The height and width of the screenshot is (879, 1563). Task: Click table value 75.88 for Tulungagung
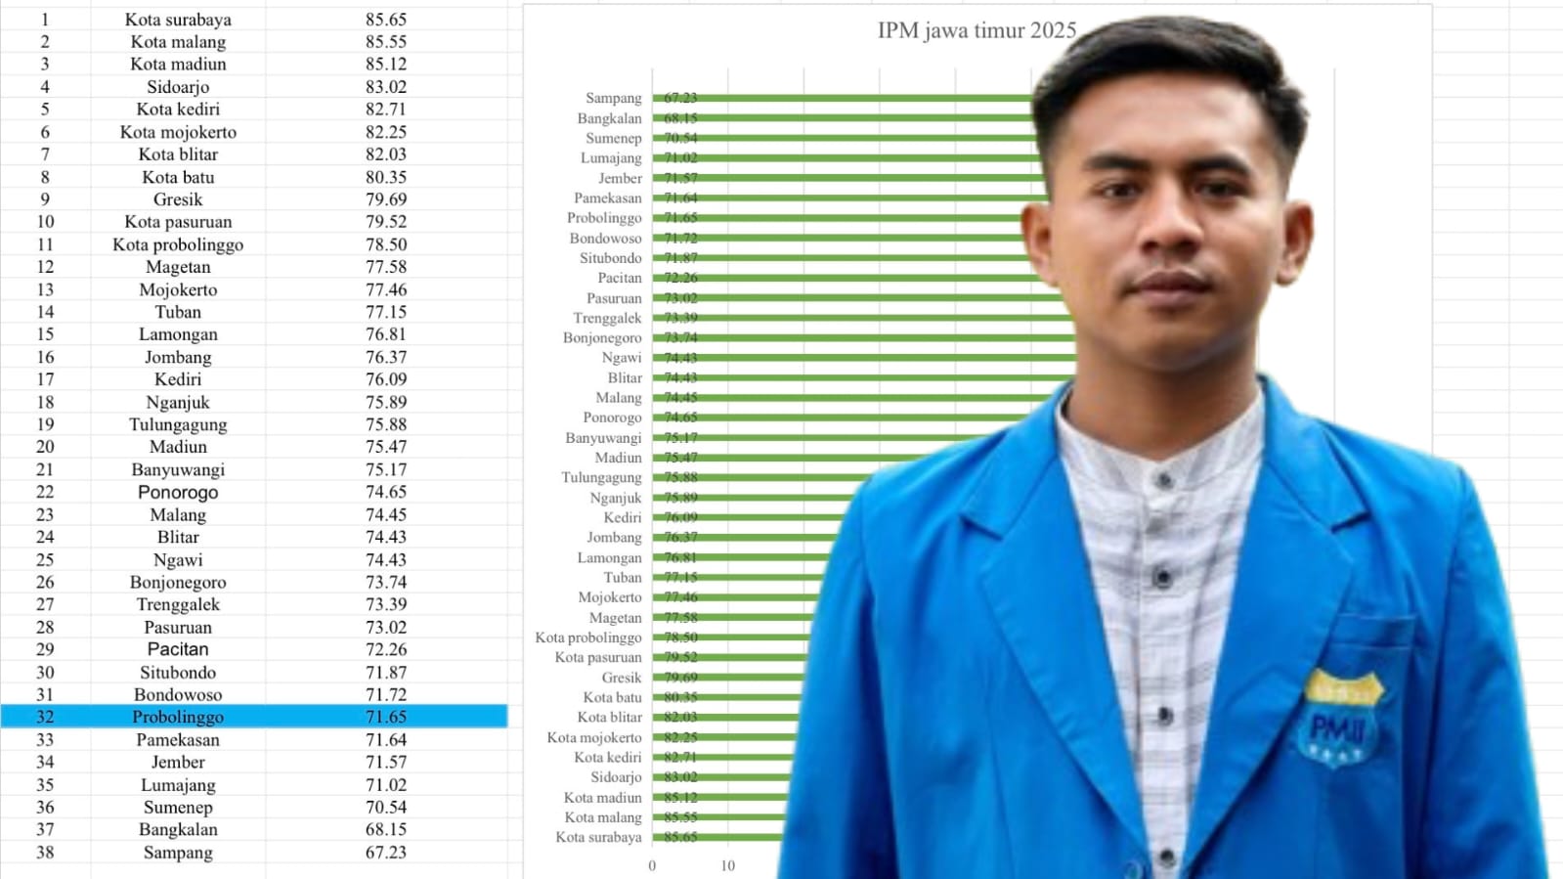386,424
